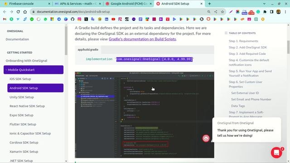Toggle the browser side panel
290x163 pixels.
coord(271,12)
